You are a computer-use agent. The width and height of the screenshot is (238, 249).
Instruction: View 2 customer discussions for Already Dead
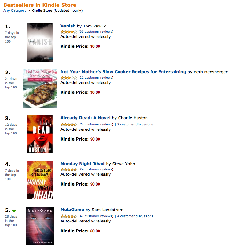135,124
